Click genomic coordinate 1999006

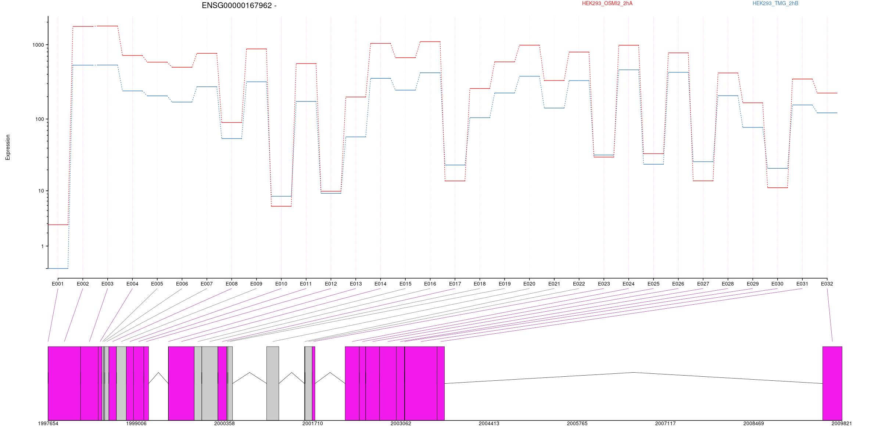tap(136, 423)
